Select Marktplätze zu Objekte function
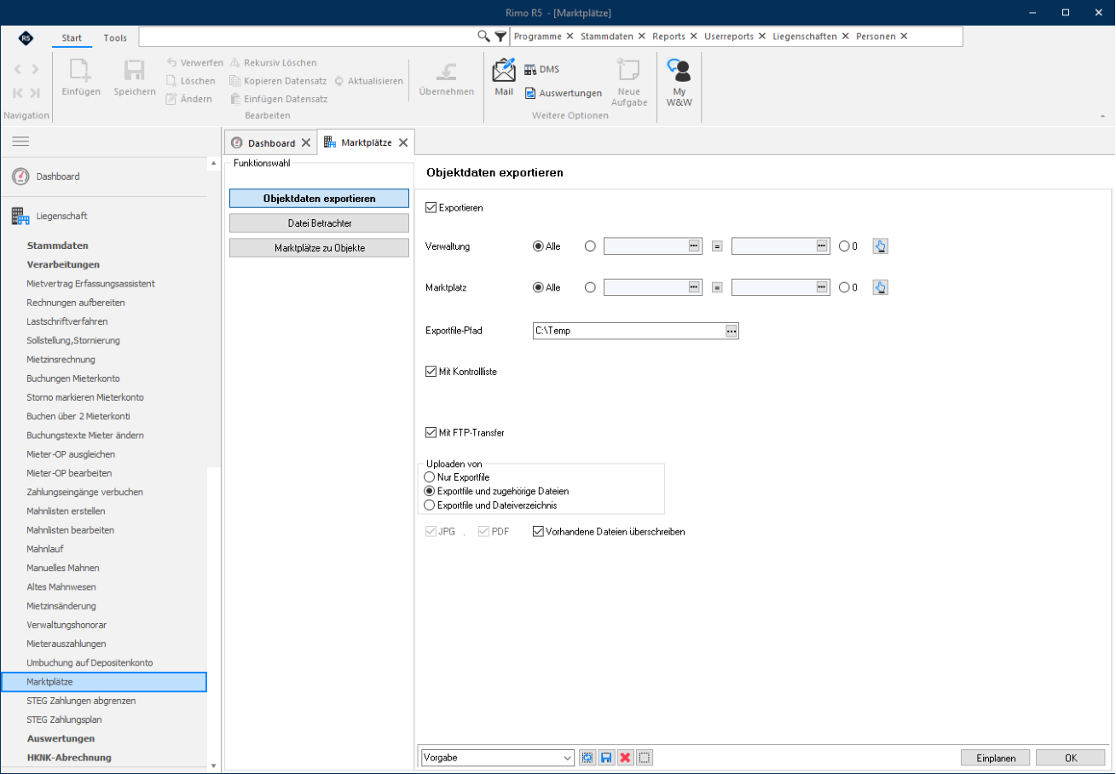 [x=320, y=248]
